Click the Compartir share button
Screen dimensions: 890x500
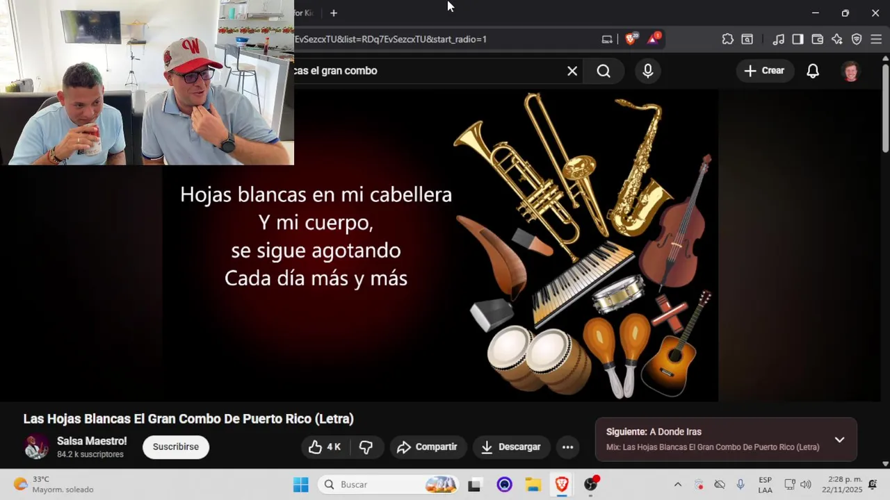(x=428, y=447)
